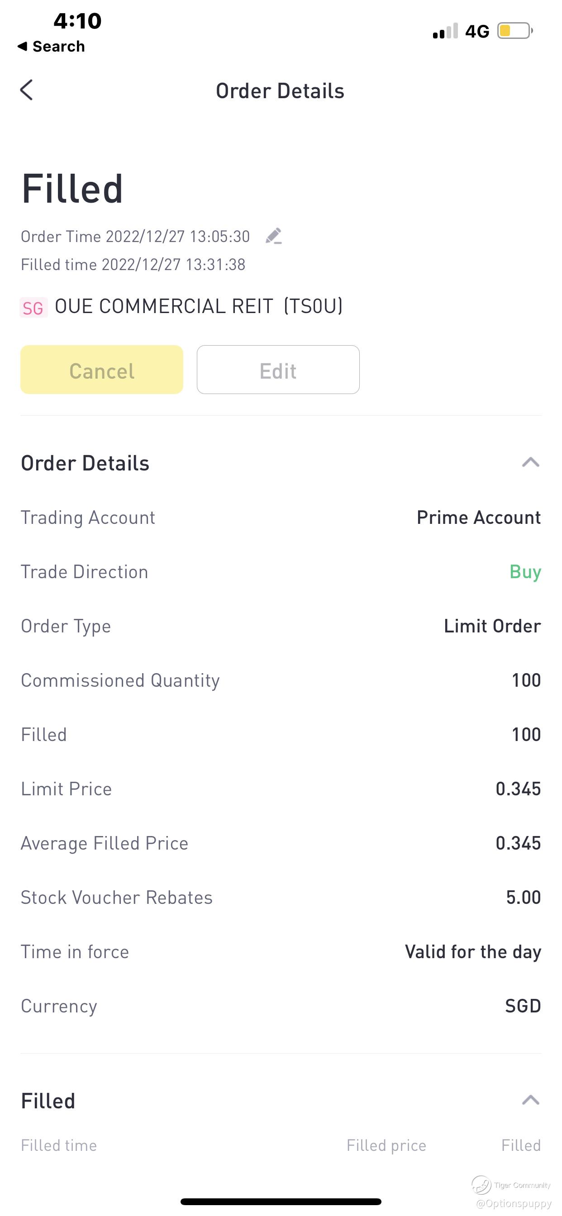The width and height of the screenshot is (562, 1216).
Task: Tap the Limit Order type value
Action: (492, 626)
